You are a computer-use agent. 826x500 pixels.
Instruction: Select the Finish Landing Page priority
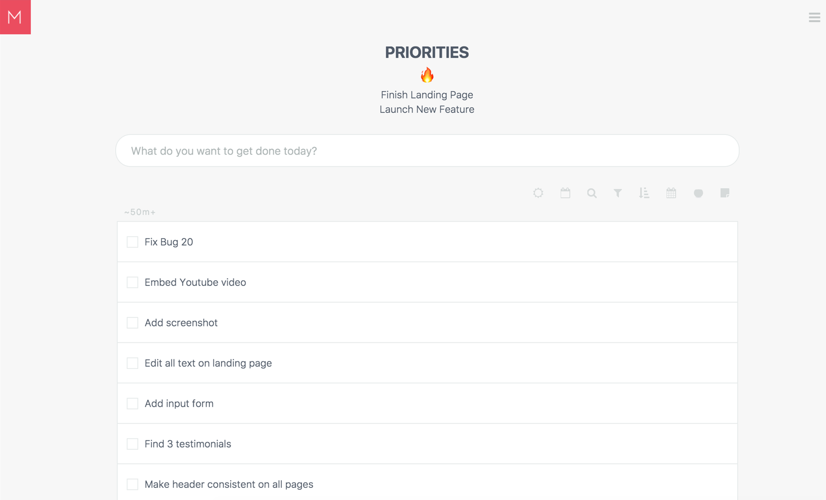427,95
